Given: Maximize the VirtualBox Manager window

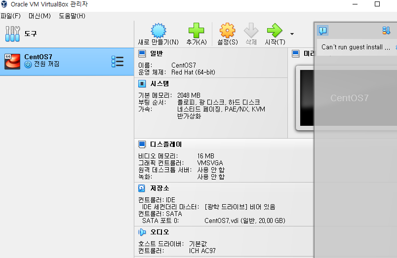Looking at the screenshot, I should coord(377,4).
